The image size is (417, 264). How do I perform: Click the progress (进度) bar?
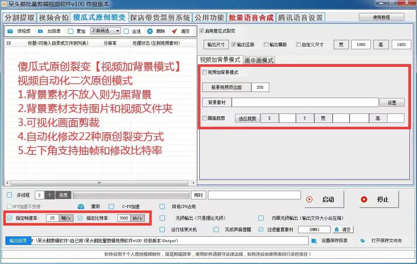[x=132, y=195]
